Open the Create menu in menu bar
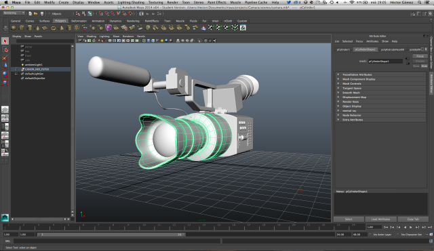 click(63, 2)
